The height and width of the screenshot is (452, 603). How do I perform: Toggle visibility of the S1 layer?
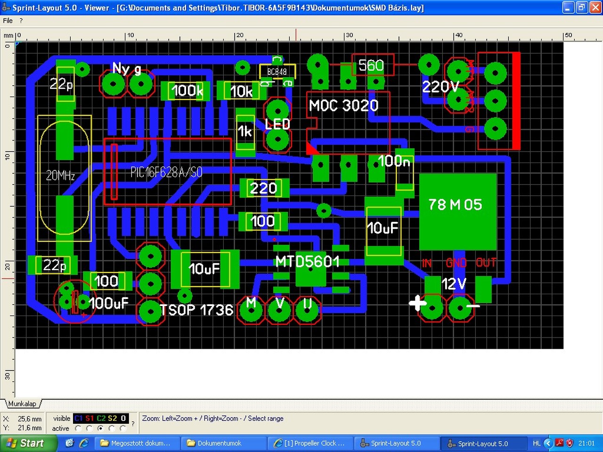pyautogui.click(x=90, y=418)
